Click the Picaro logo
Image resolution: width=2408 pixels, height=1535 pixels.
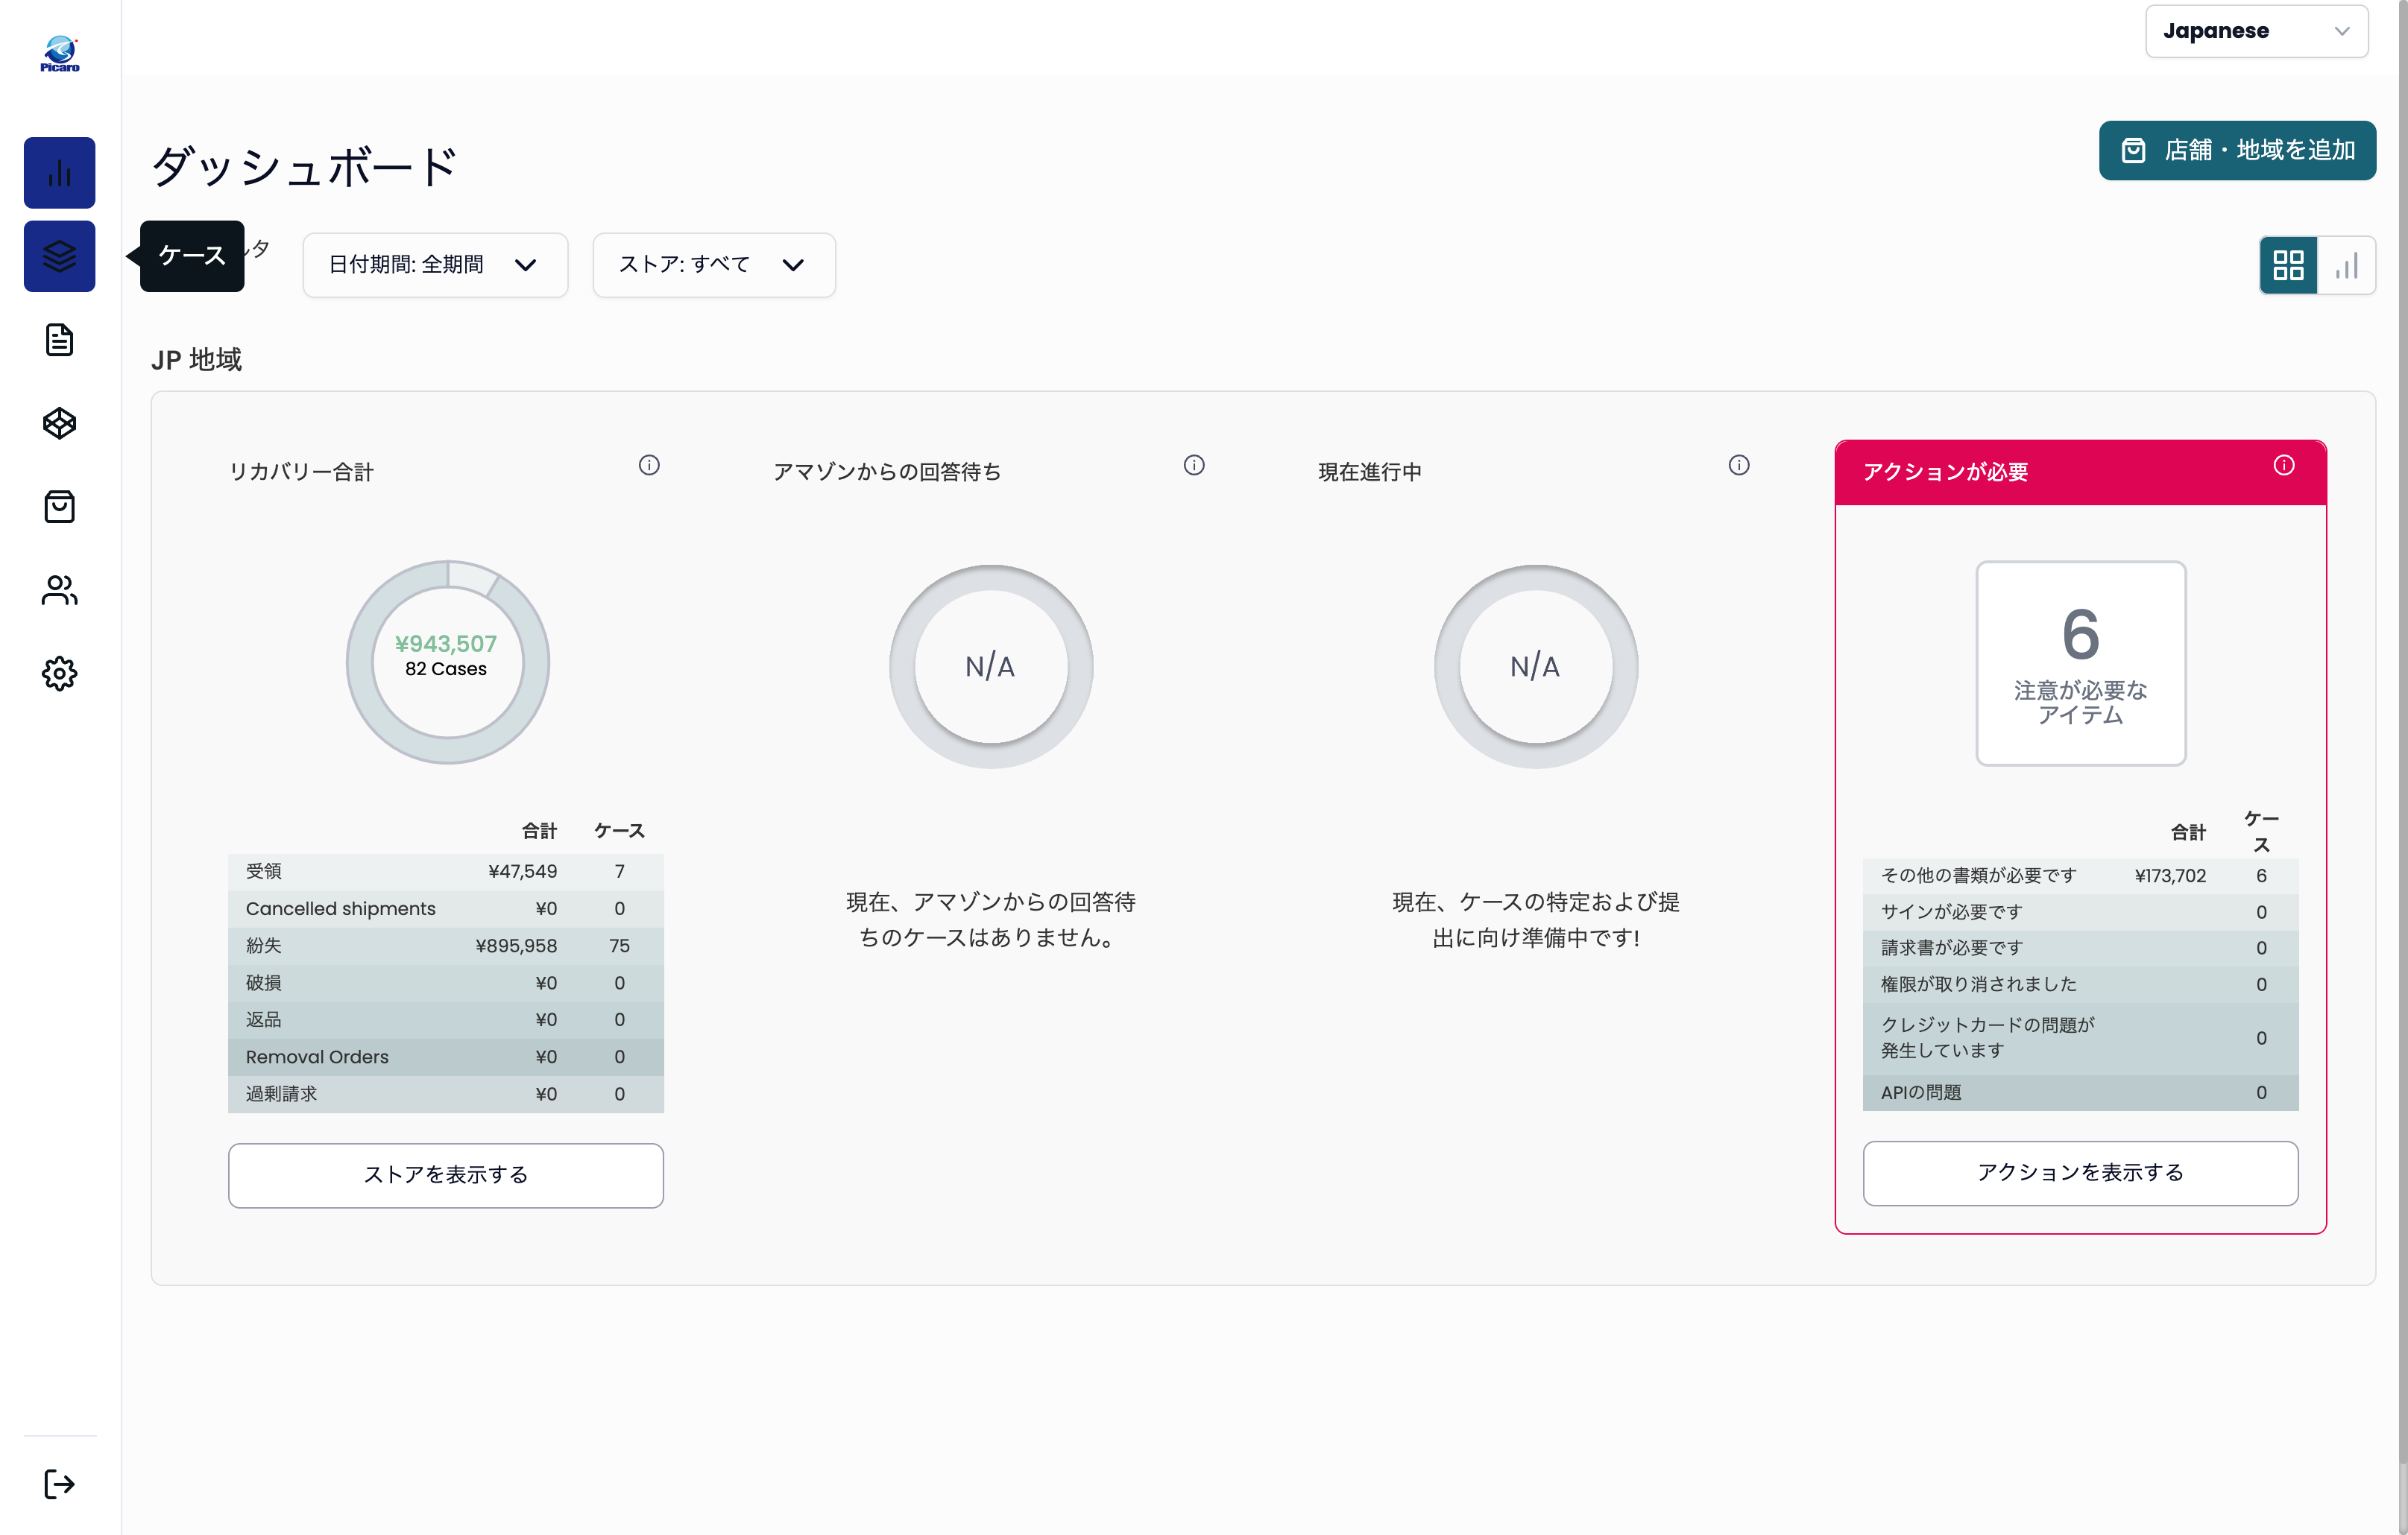[59, 54]
